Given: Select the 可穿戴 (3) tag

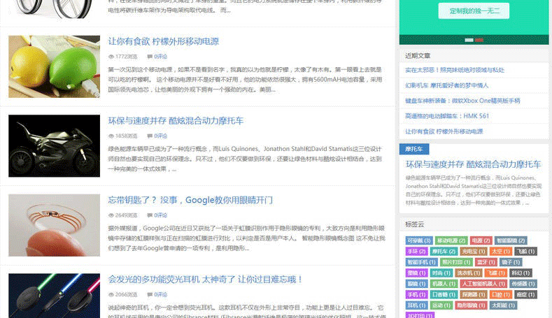Looking at the screenshot, I should pos(419,240).
